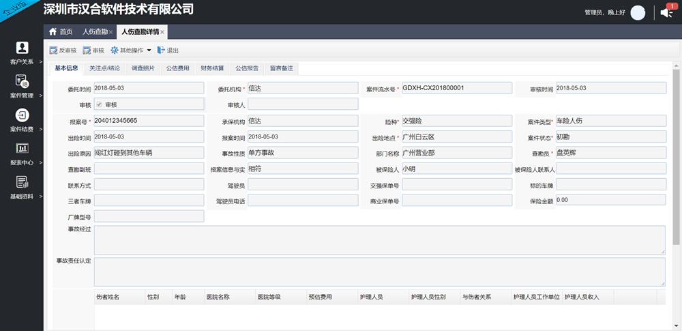
Task: Click the 审核 toolbar button
Action: click(93, 51)
